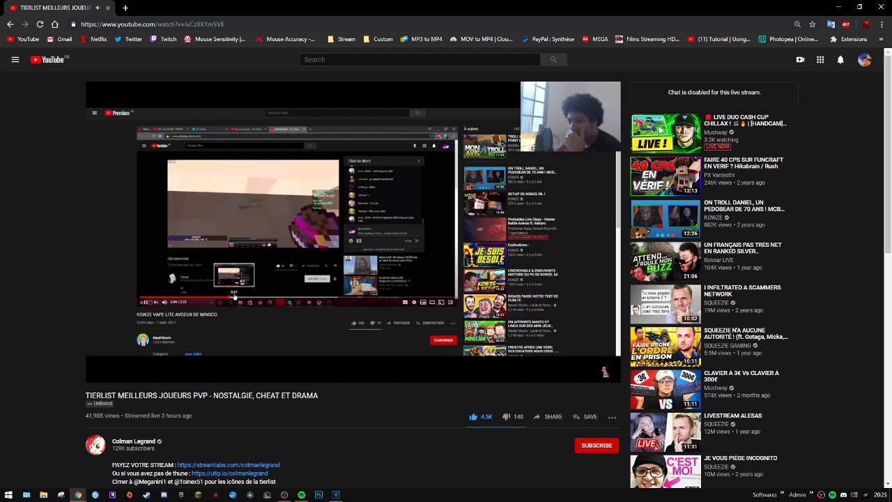Mute the tab via speaker icon
Viewport: 892px width, 502px height.
98,8
